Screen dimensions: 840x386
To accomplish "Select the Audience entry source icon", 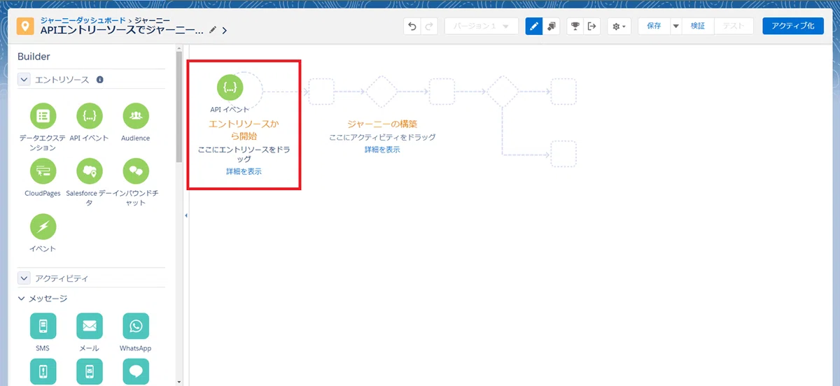I will coord(135,115).
